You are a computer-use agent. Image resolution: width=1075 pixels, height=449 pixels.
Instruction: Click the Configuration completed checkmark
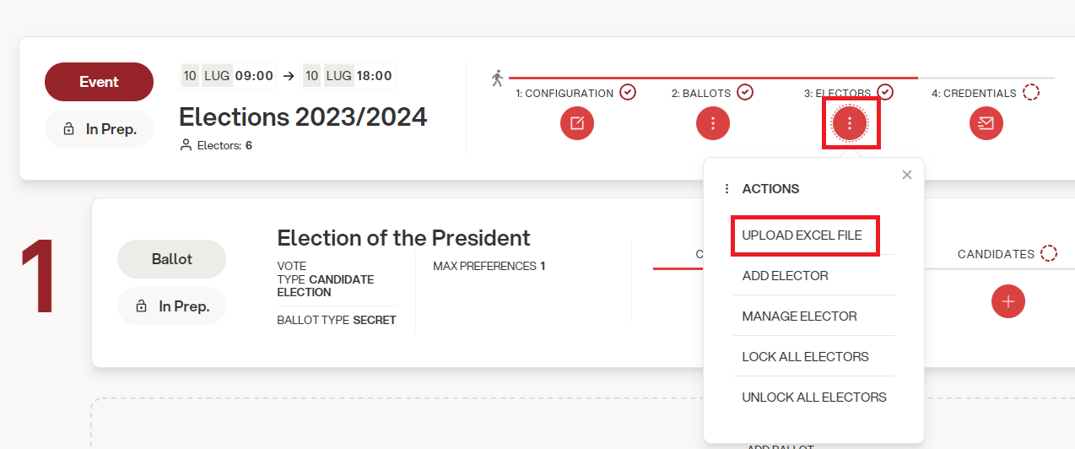pyautogui.click(x=628, y=92)
